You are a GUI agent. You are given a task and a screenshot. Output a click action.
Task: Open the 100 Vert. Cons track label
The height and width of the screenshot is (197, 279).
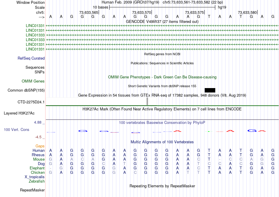coord(16,129)
